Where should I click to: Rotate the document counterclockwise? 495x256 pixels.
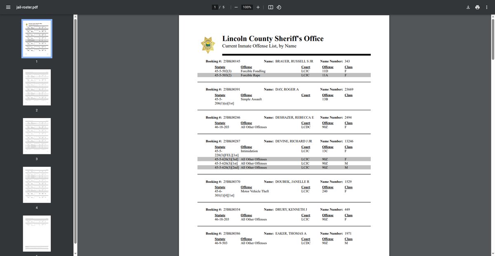pos(279,7)
